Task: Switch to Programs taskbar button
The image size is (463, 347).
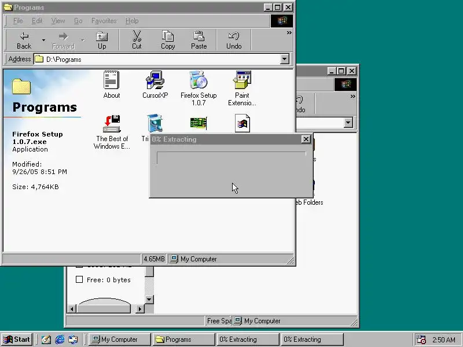Action: click(183, 339)
